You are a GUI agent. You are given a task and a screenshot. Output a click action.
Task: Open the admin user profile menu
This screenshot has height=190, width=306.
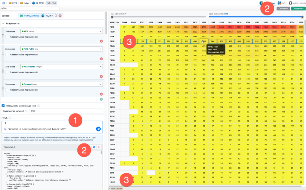pyautogui.click(x=296, y=3)
